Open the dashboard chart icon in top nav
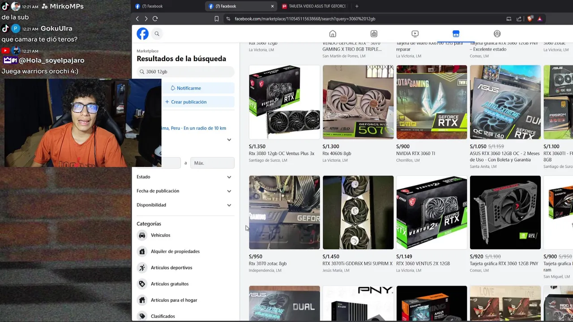 point(374,34)
